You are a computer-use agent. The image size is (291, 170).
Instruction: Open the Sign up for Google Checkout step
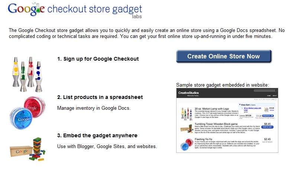click(98, 59)
